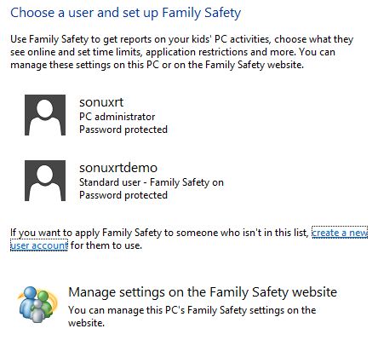The height and width of the screenshot is (340, 372).
Task: Click the "Choose a user and set up" heading
Action: pyautogui.click(x=125, y=13)
